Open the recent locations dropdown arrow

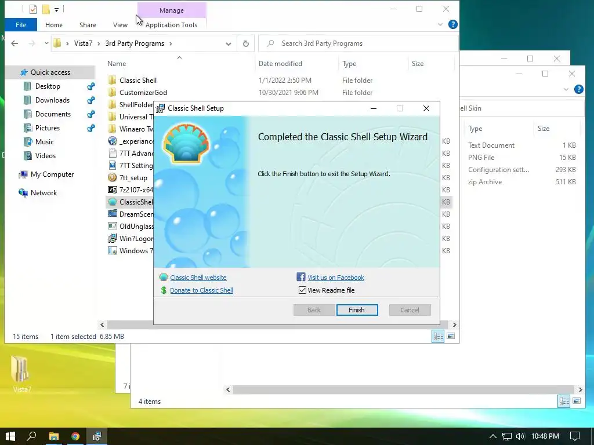[x=46, y=43]
